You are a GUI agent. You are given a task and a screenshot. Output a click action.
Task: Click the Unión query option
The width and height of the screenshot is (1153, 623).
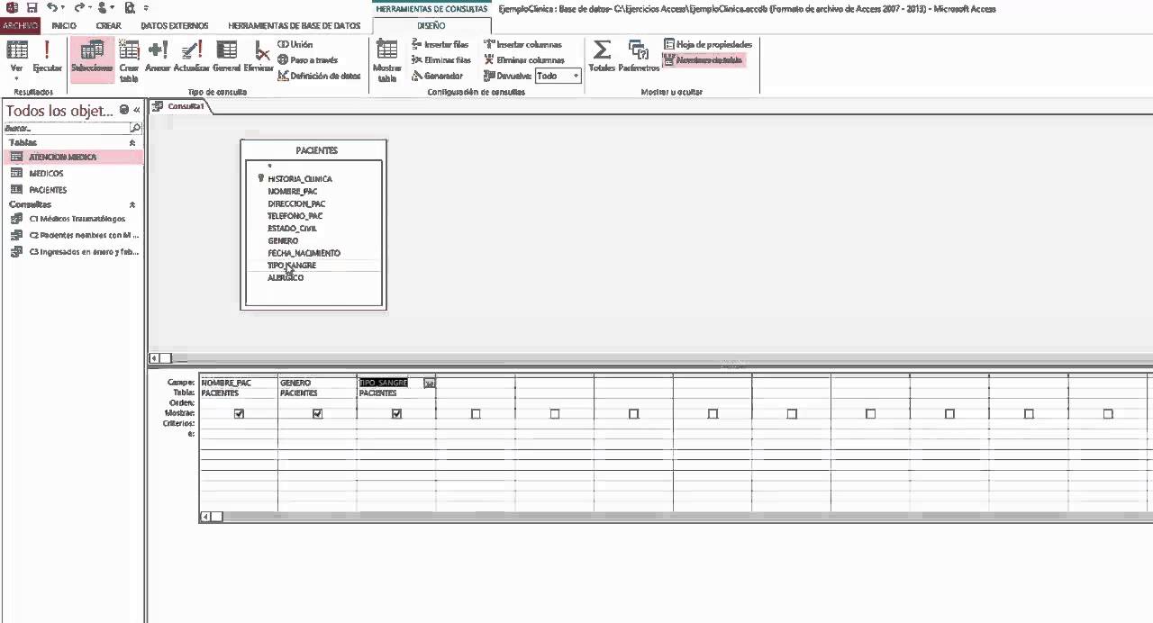pos(295,44)
